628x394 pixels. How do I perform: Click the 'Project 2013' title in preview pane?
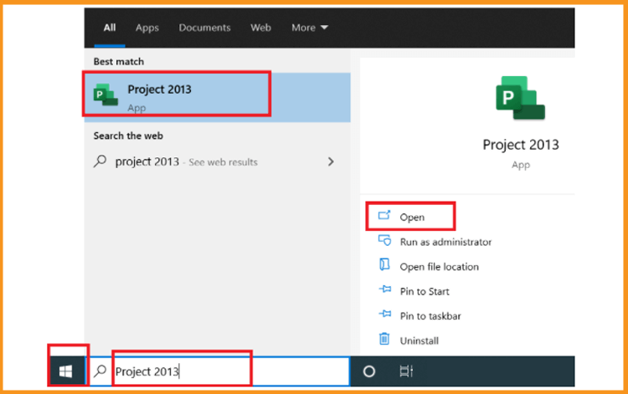[520, 145]
